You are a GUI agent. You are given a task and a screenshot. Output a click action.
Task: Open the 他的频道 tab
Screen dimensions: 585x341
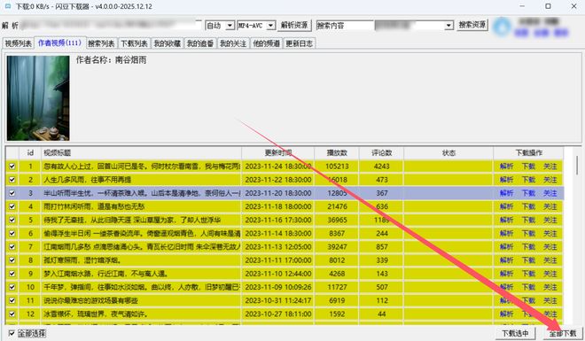266,43
